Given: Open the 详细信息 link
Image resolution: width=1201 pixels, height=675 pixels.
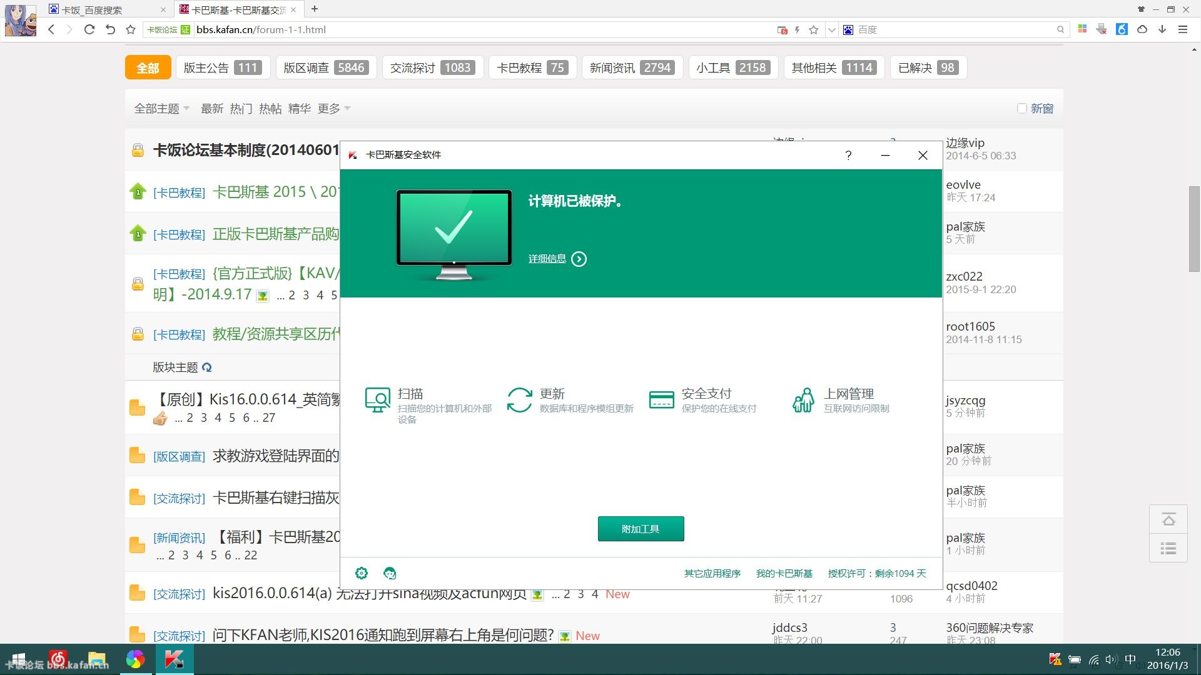Looking at the screenshot, I should 547,259.
